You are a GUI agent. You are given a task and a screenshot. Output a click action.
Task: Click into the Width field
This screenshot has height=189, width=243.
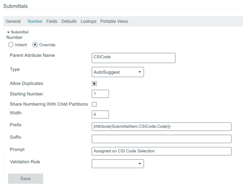[x=100, y=114]
